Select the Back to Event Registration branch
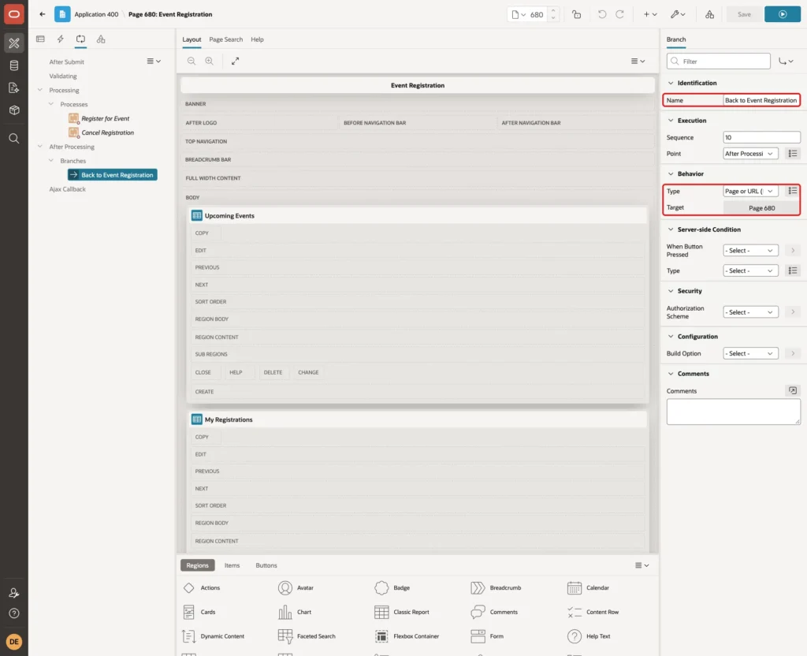Screen dimensions: 807x656 click(x=113, y=175)
